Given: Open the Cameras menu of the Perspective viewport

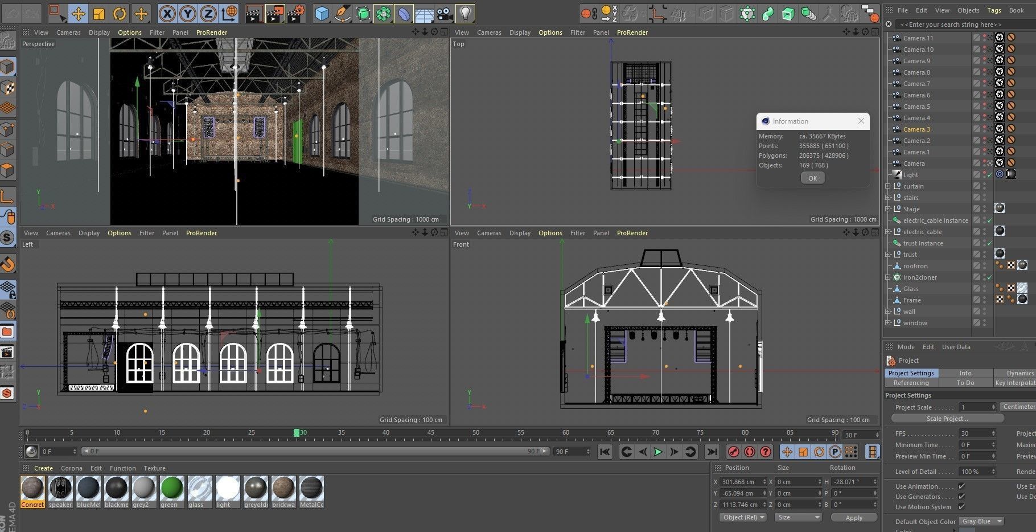Looking at the screenshot, I should point(68,32).
